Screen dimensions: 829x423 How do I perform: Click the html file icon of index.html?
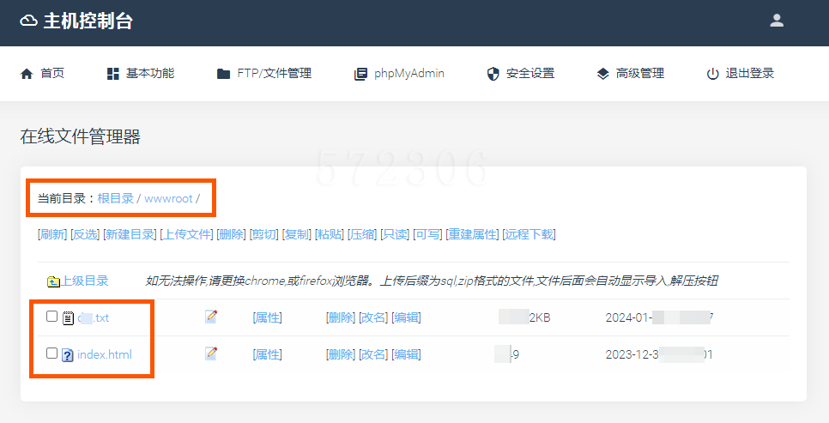[x=68, y=355]
